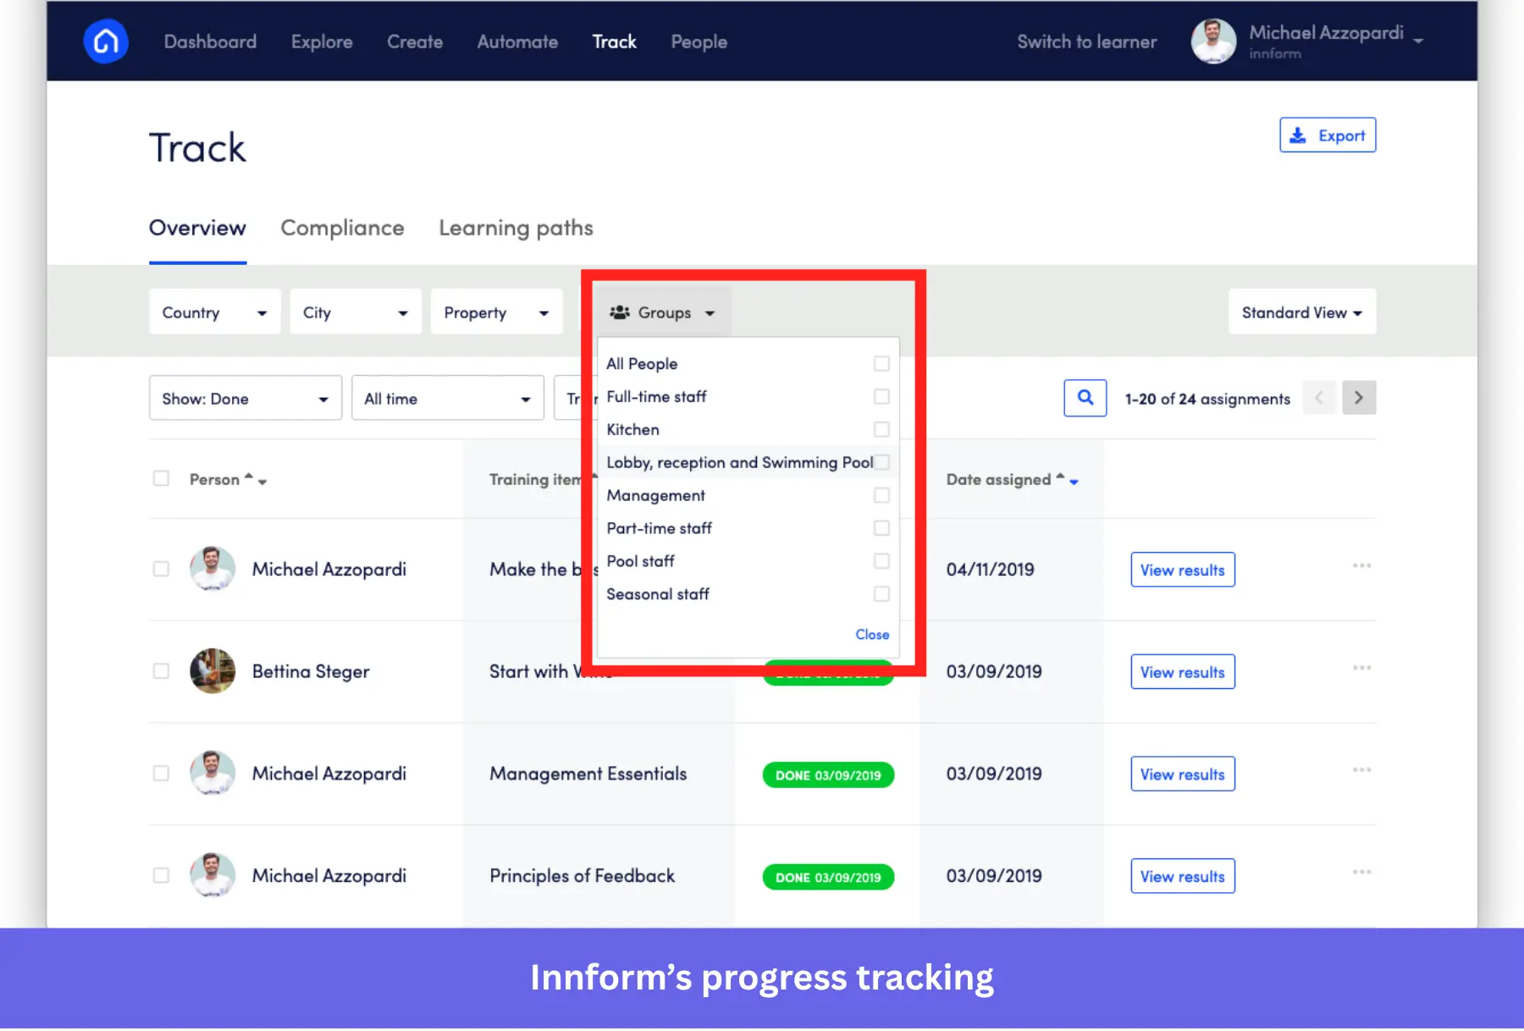Check the Part-time staff checkbox

point(881,528)
